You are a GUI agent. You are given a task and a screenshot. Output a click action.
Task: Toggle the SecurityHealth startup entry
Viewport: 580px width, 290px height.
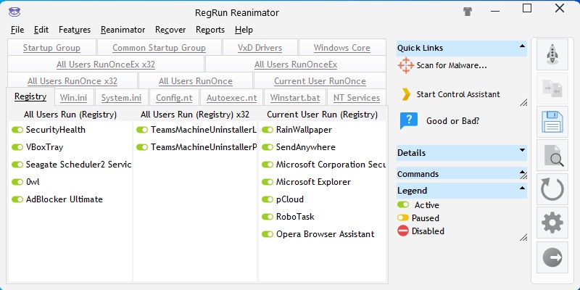tap(17, 130)
